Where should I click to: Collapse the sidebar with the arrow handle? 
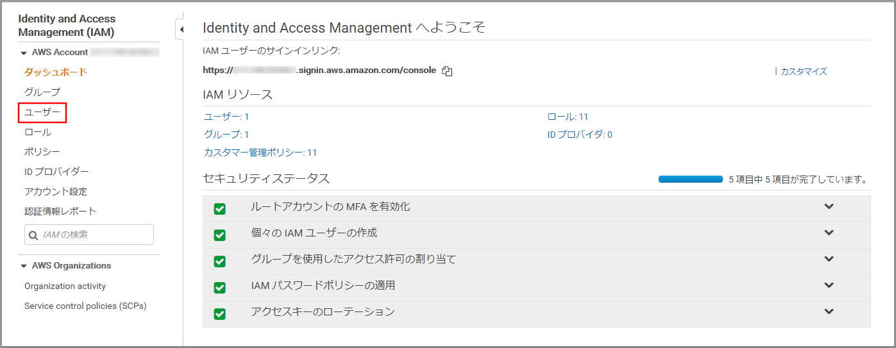180,29
